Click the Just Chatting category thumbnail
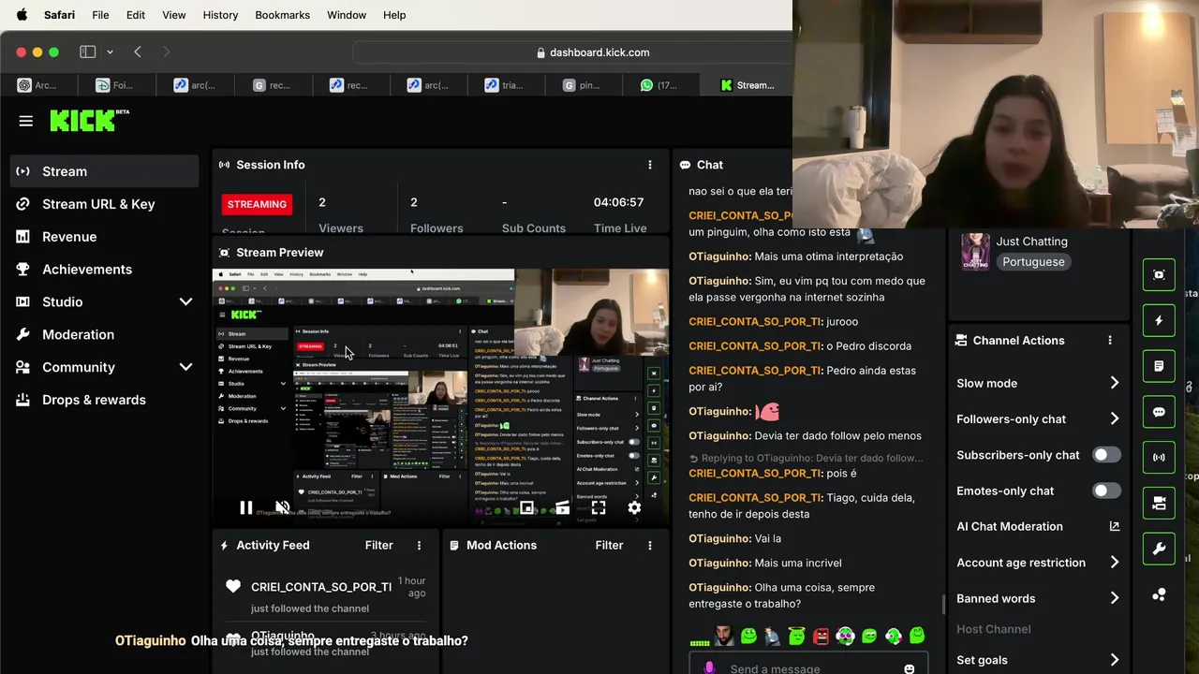 point(975,252)
